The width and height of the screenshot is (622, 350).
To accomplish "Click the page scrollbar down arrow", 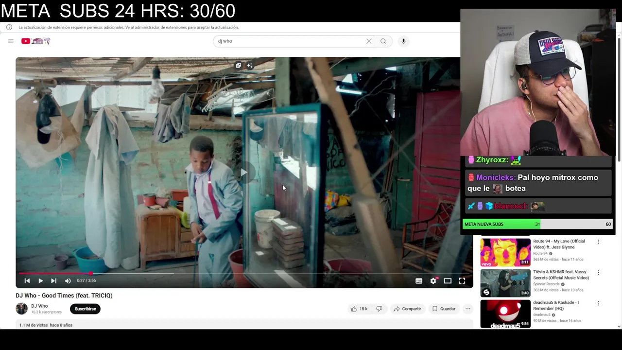I will tap(619, 327).
